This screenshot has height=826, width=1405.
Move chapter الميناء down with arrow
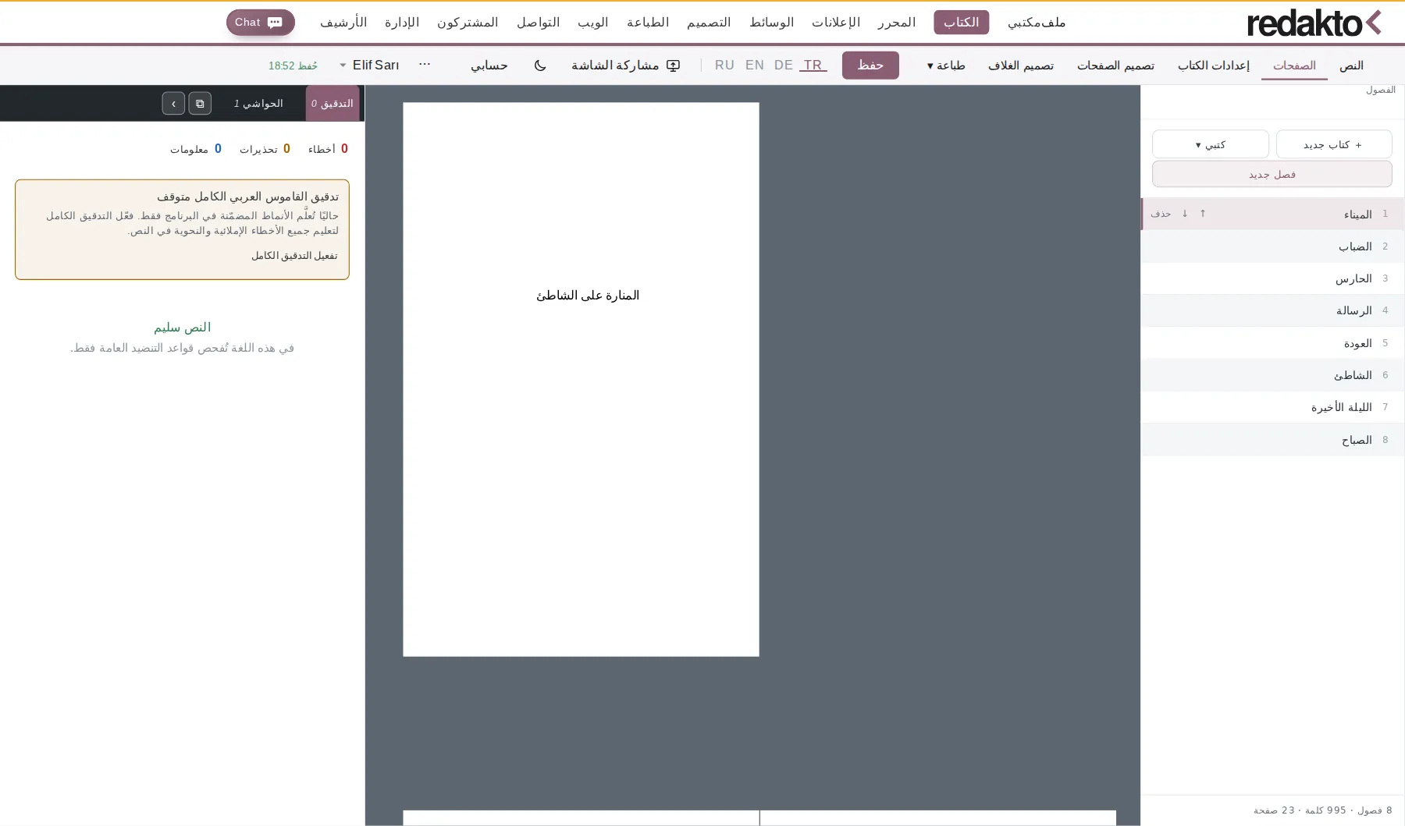(1185, 214)
